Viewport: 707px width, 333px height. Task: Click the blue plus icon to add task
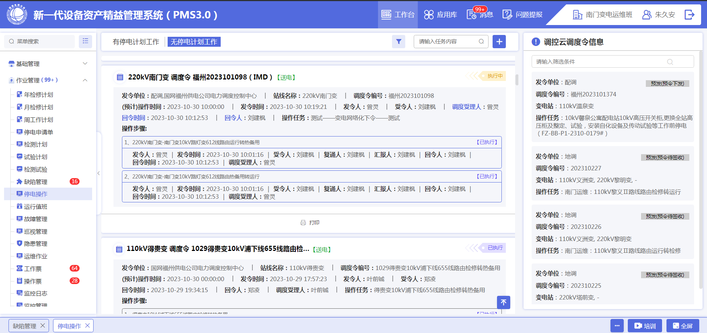pos(499,42)
